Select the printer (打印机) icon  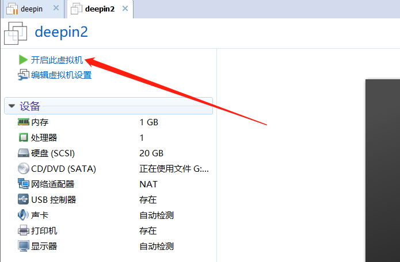coord(24,230)
